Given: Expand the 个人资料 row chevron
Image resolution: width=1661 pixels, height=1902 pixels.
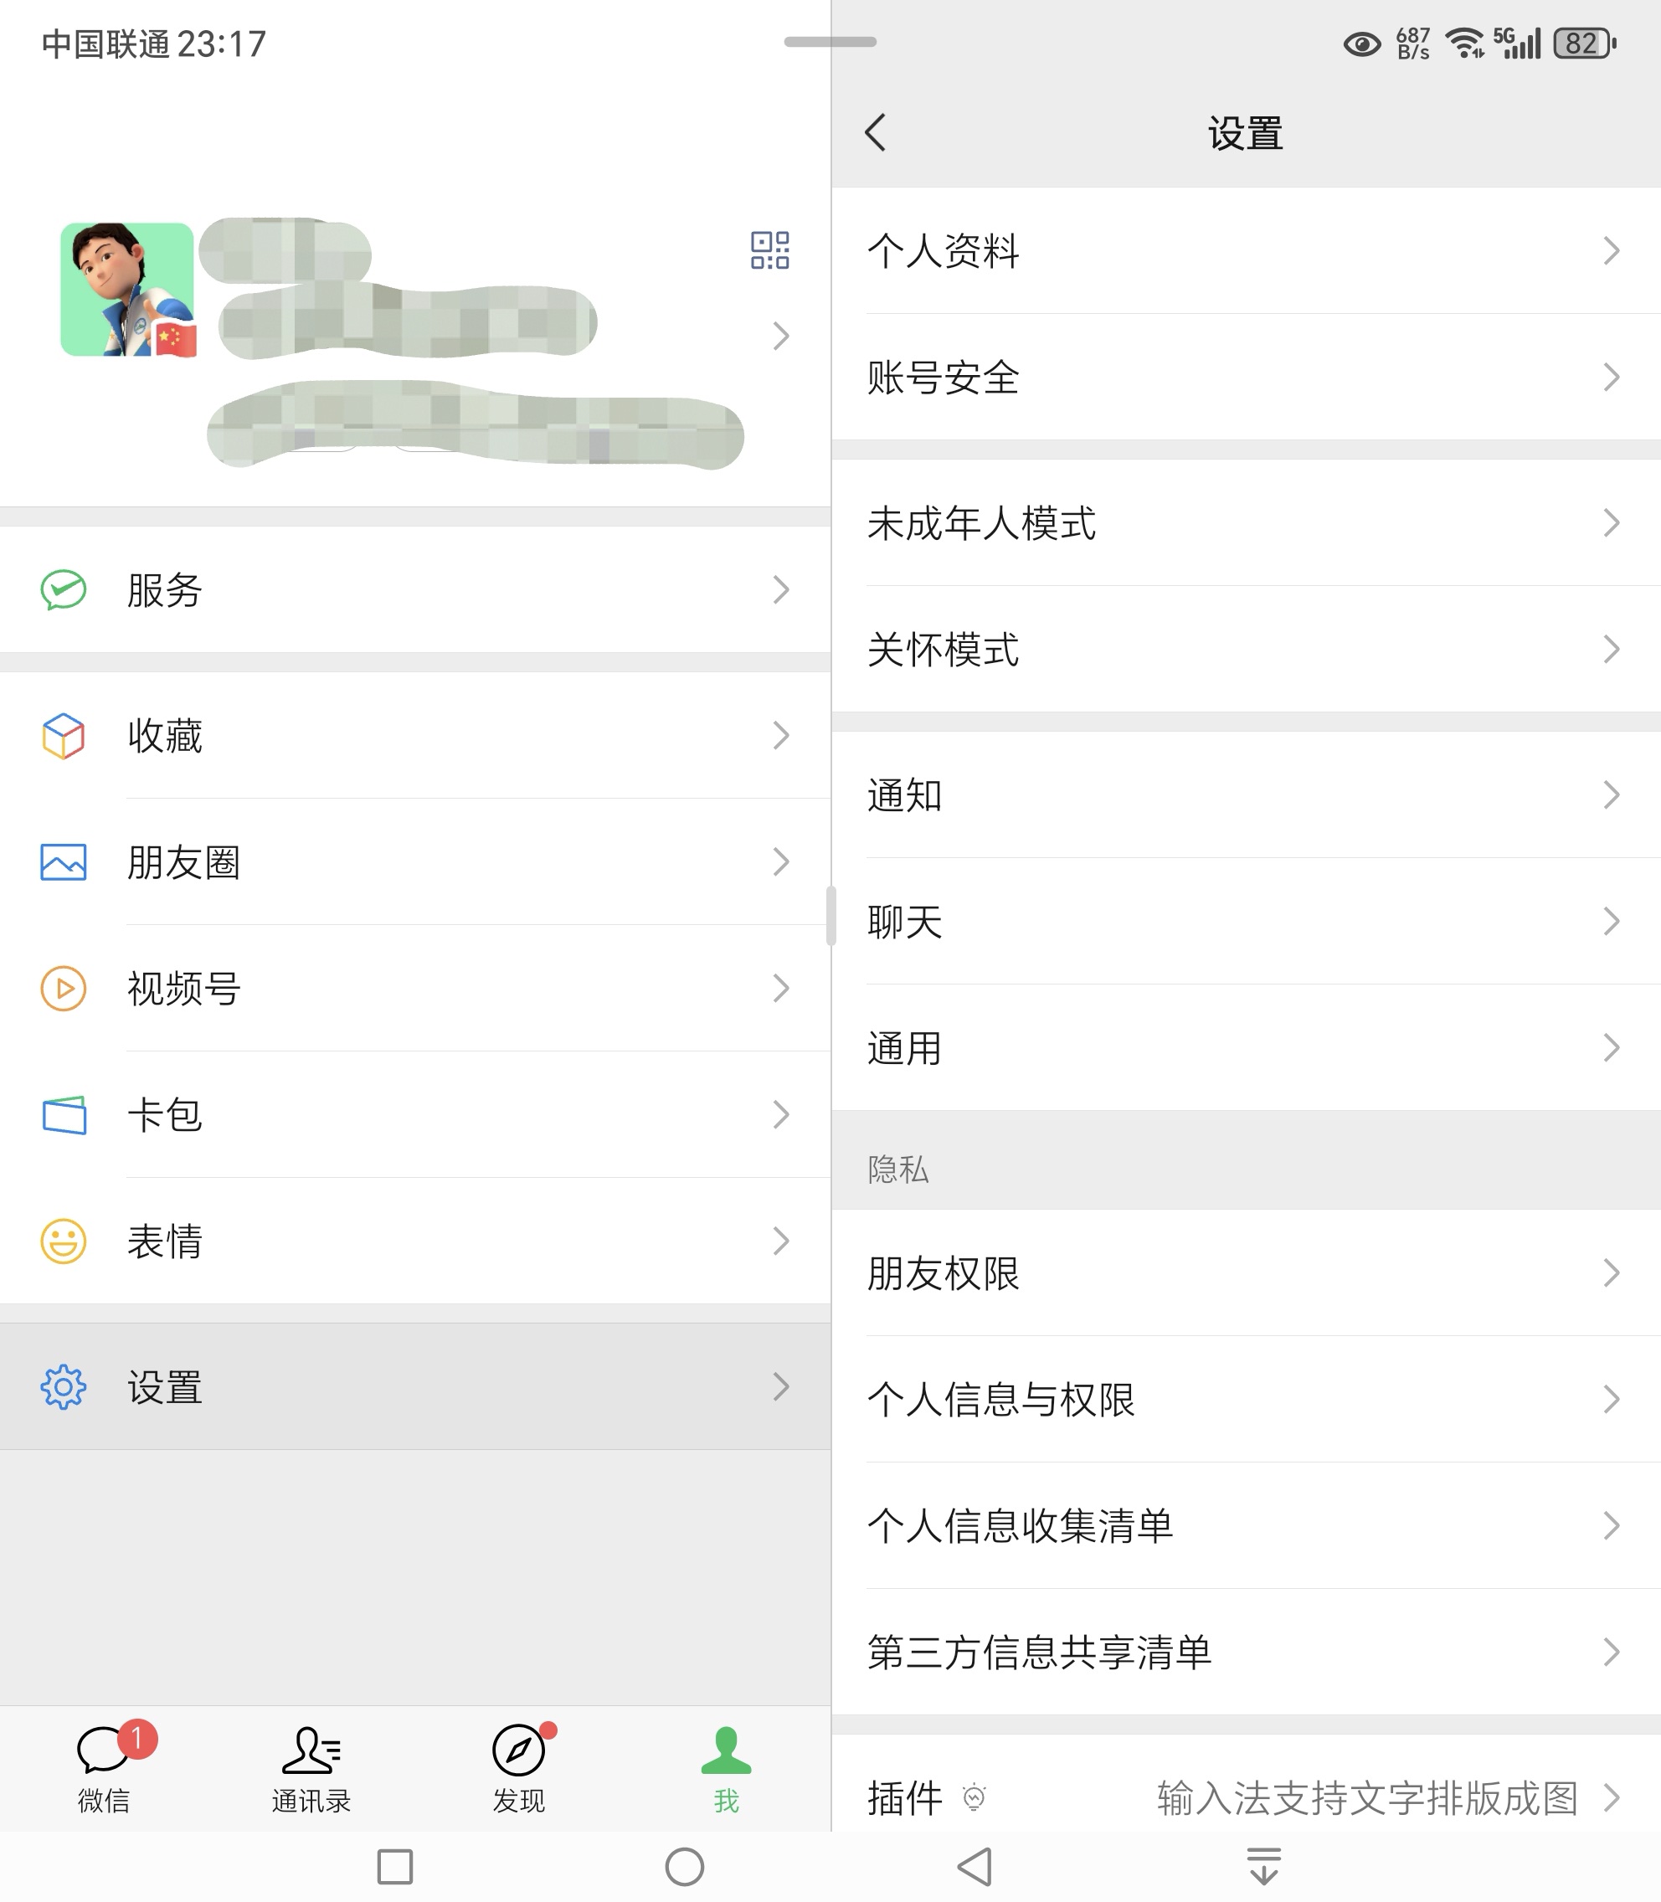Looking at the screenshot, I should (x=1611, y=250).
